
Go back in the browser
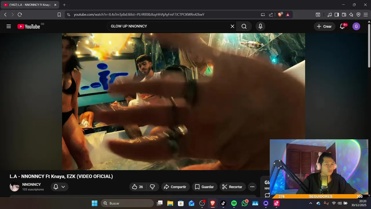pyautogui.click(x=5, y=15)
